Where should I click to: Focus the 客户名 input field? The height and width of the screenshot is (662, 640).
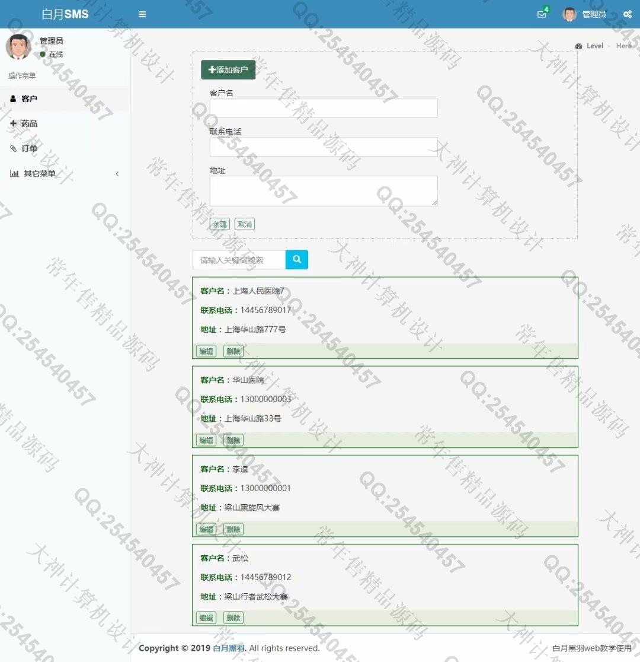point(324,109)
